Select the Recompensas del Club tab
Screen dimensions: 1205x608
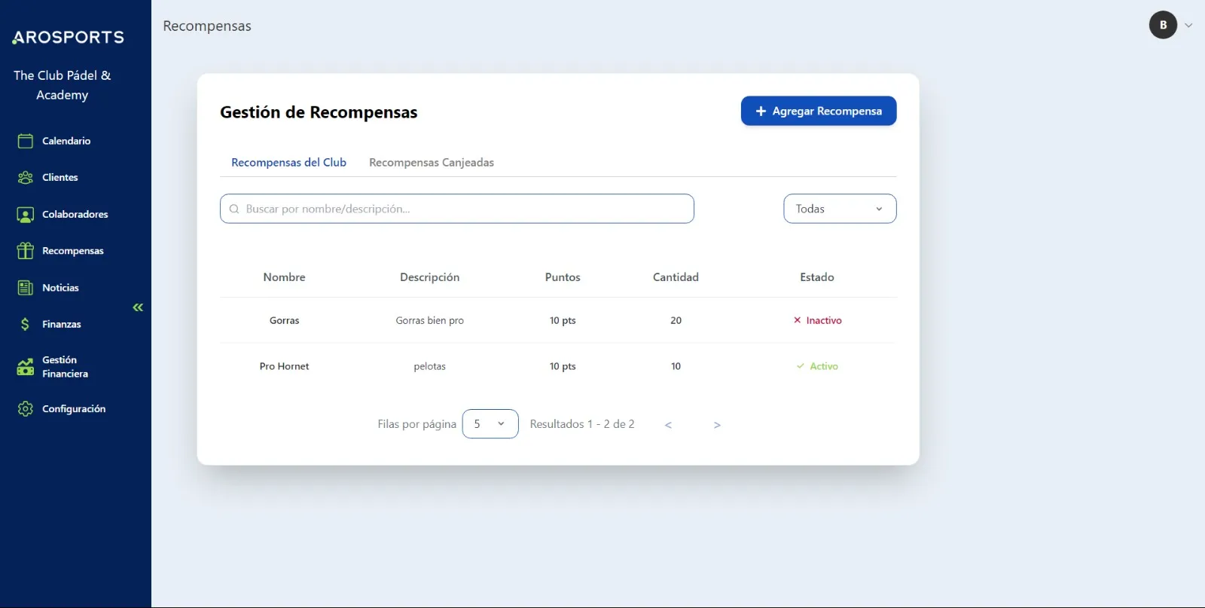(288, 162)
